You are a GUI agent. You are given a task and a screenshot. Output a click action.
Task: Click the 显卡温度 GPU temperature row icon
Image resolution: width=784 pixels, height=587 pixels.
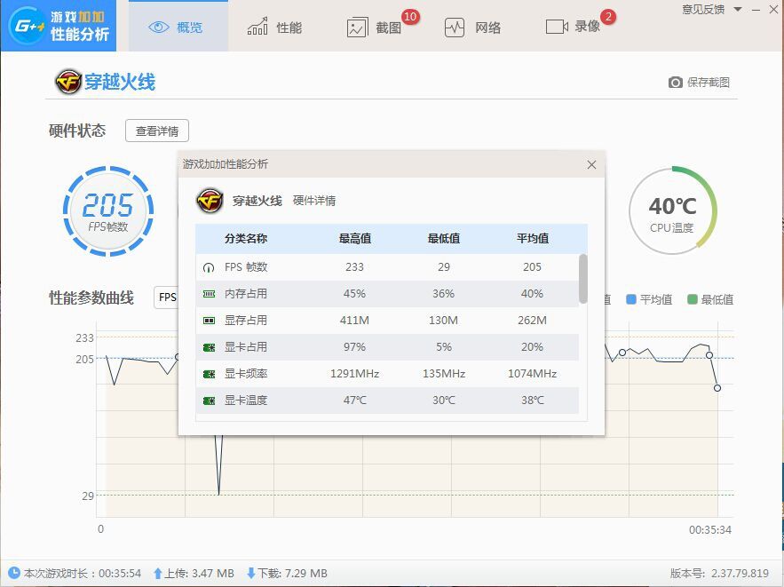(209, 401)
